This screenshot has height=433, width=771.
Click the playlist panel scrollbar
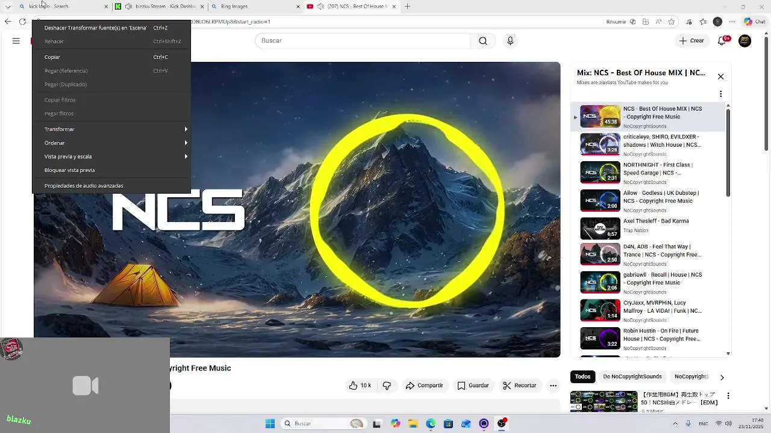point(728,153)
